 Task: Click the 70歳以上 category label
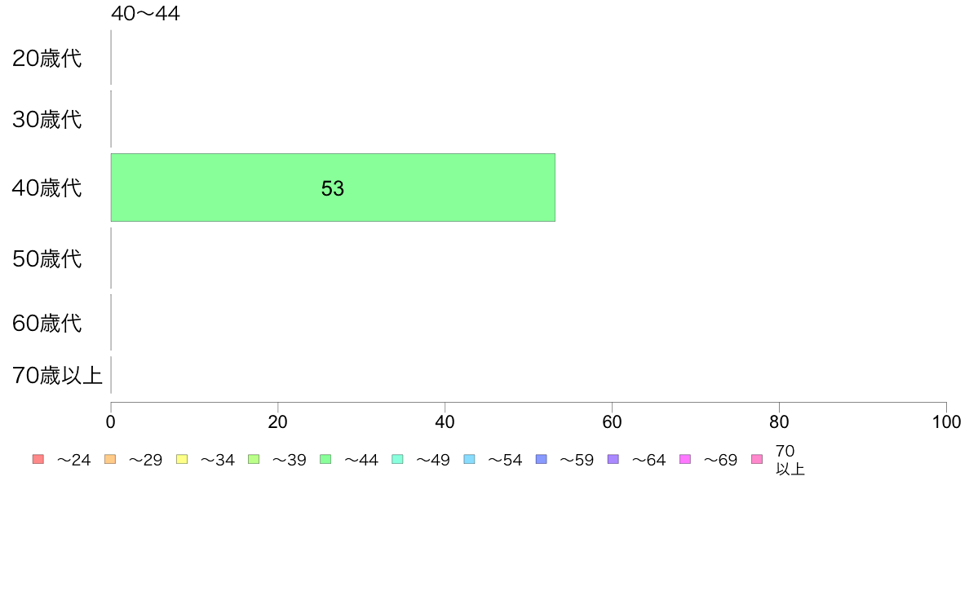pos(57,376)
